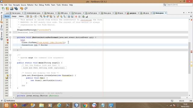Click the hint bulb beside the invokeLater line
This screenshot has width=193, height=108.
tap(8, 75)
